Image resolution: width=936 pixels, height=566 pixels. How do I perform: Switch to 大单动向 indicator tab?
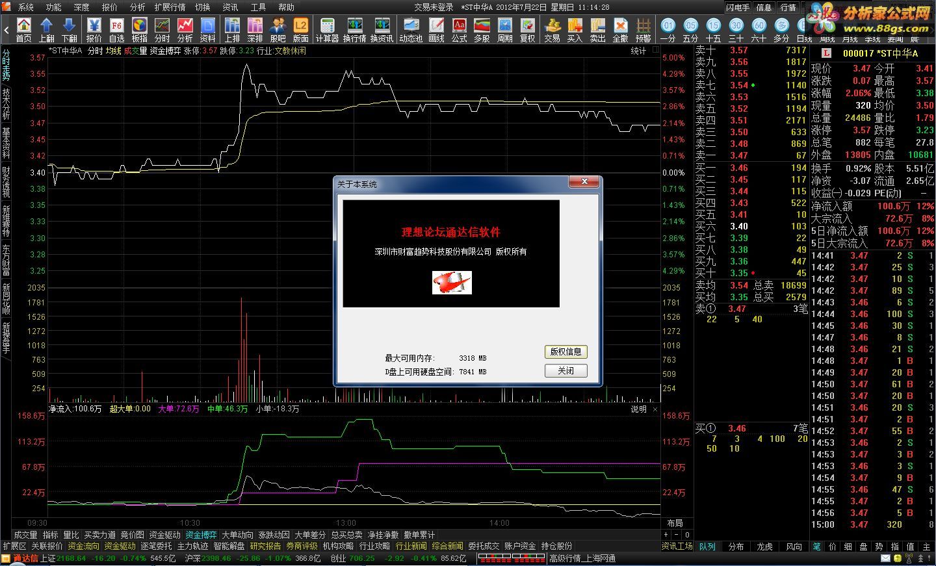(238, 535)
